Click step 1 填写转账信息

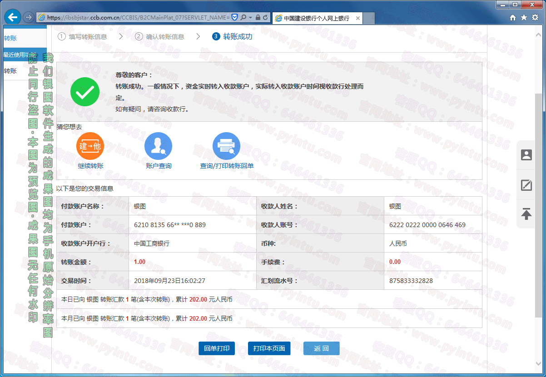click(83, 37)
